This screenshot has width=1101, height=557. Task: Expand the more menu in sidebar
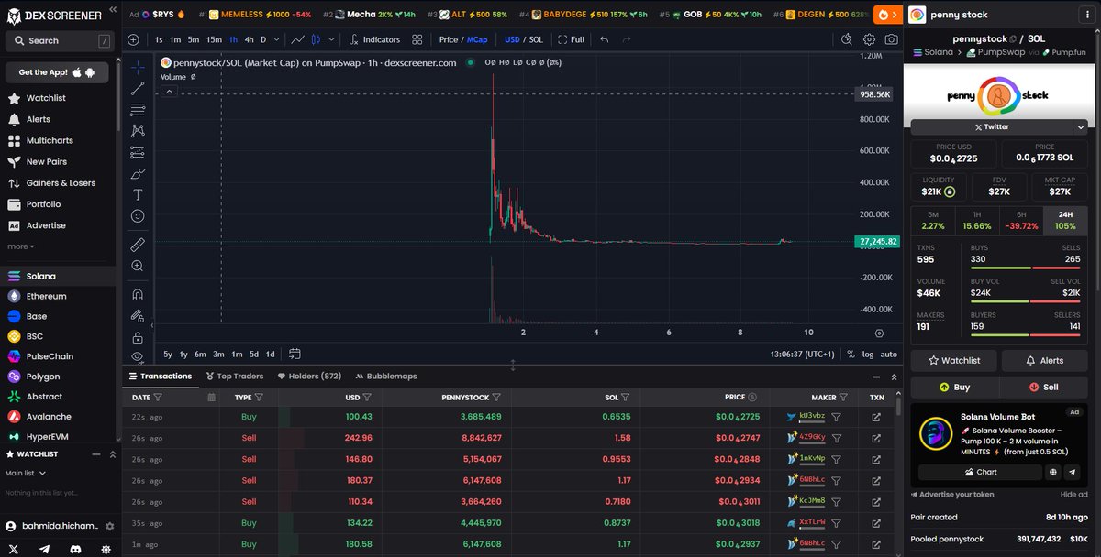(21, 246)
